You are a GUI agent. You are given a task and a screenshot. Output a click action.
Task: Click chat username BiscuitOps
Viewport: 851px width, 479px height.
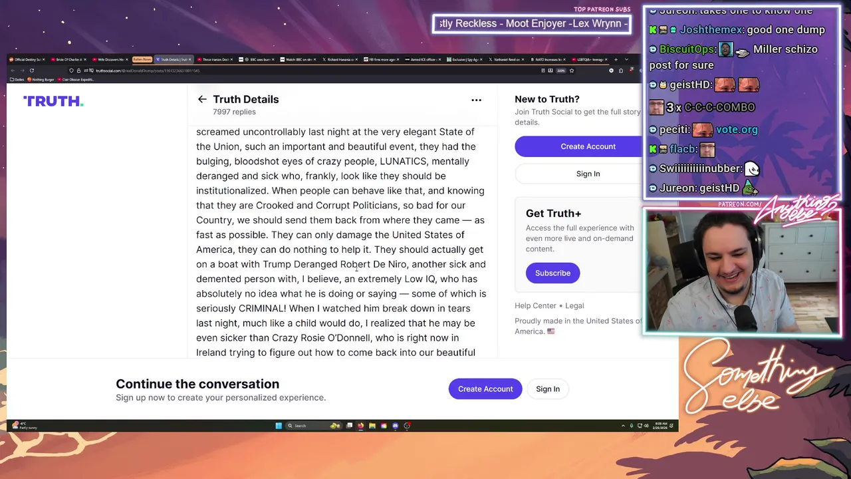687,49
